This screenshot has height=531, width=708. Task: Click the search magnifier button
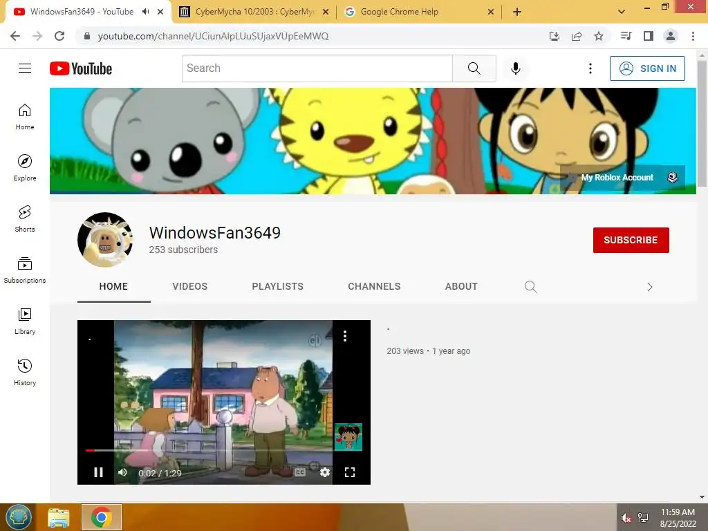click(x=474, y=68)
